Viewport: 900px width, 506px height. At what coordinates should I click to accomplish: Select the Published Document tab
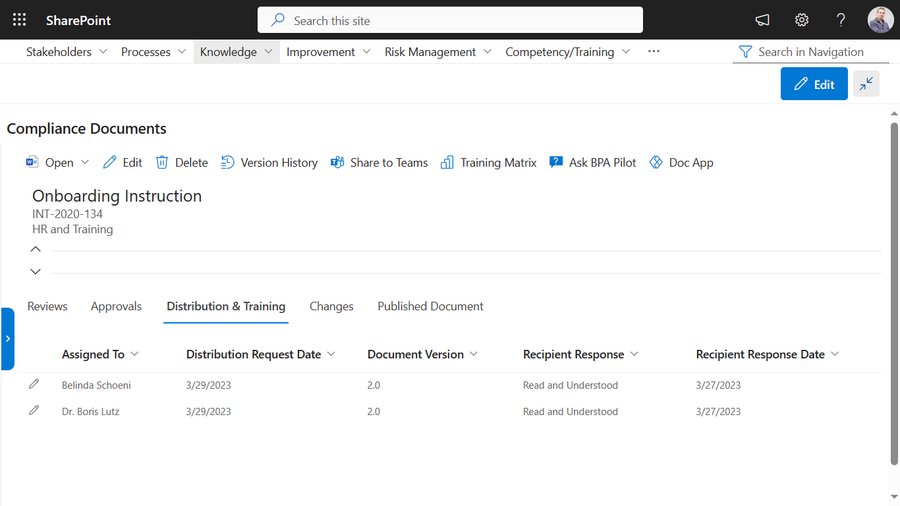pos(430,306)
